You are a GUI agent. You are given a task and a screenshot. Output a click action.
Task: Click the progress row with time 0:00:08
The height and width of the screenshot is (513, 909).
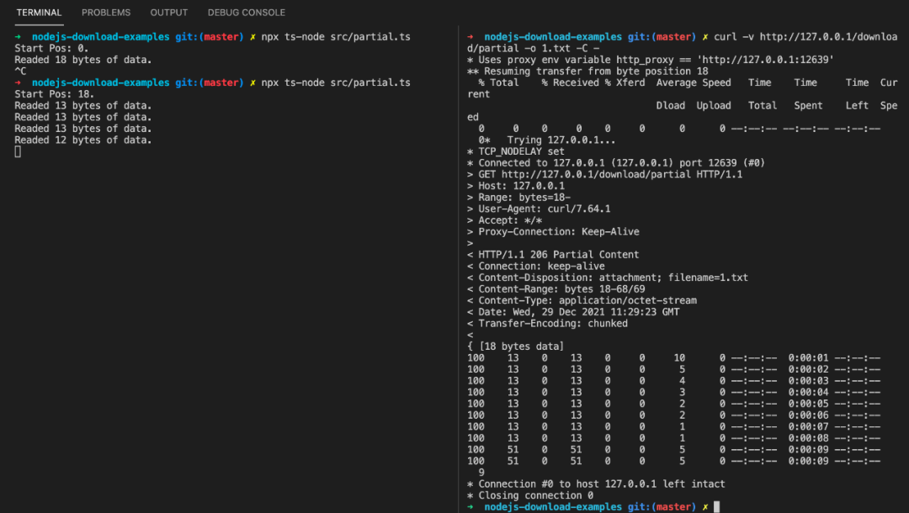[673, 438]
